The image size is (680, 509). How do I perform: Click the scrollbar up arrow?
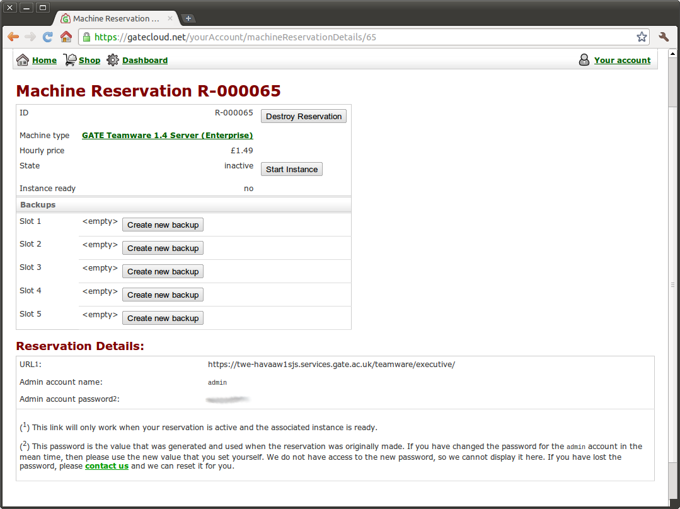coord(672,54)
